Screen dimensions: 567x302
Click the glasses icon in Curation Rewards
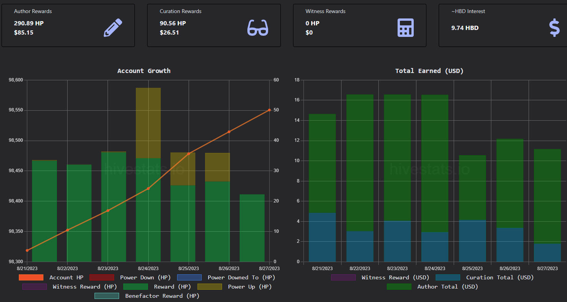click(258, 28)
